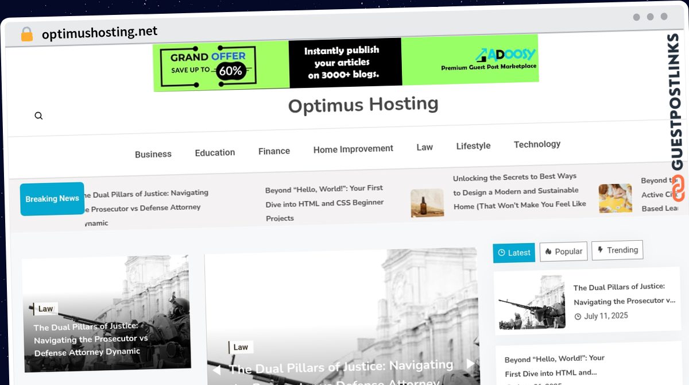Open the Education menu item
This screenshot has width=689, height=385.
215,152
